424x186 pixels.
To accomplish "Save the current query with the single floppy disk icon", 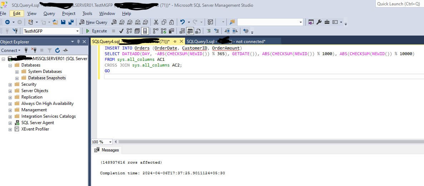I will (x=63, y=22).
